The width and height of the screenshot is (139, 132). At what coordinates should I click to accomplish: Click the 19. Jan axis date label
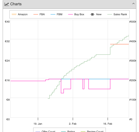tap(38, 124)
